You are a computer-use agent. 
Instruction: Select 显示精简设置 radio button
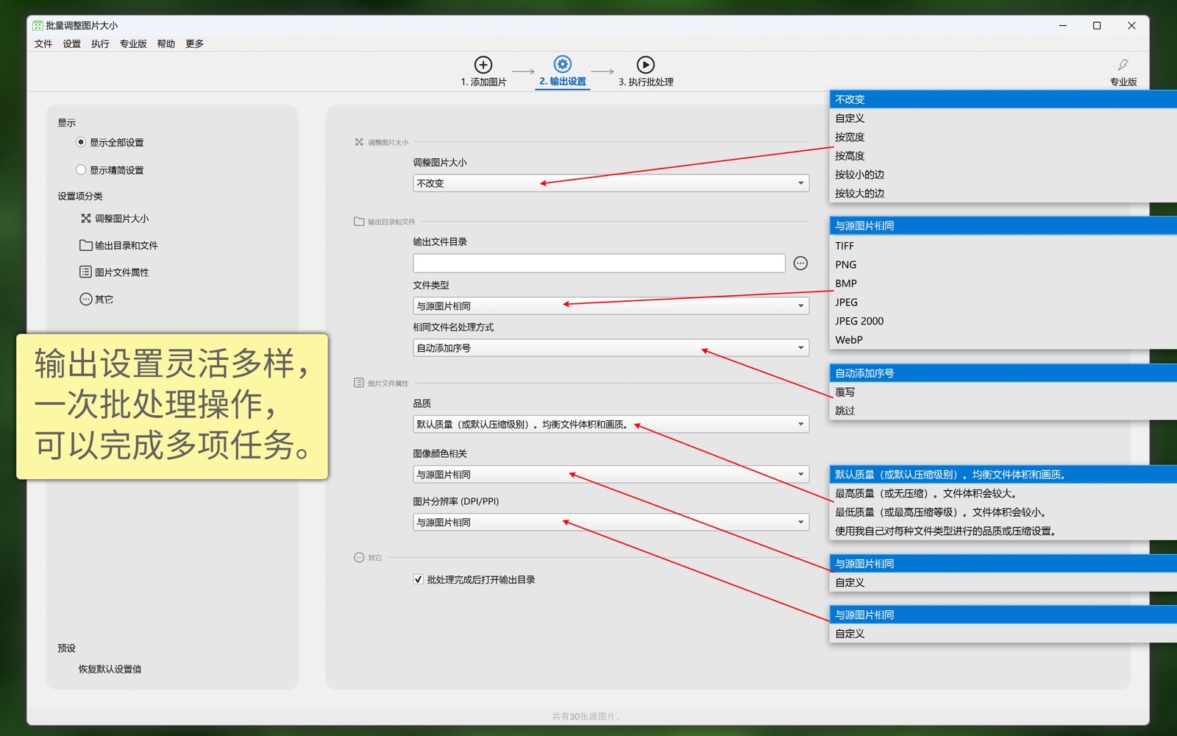81,170
